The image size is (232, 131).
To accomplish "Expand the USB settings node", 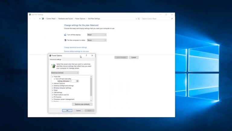I will 53,92.
